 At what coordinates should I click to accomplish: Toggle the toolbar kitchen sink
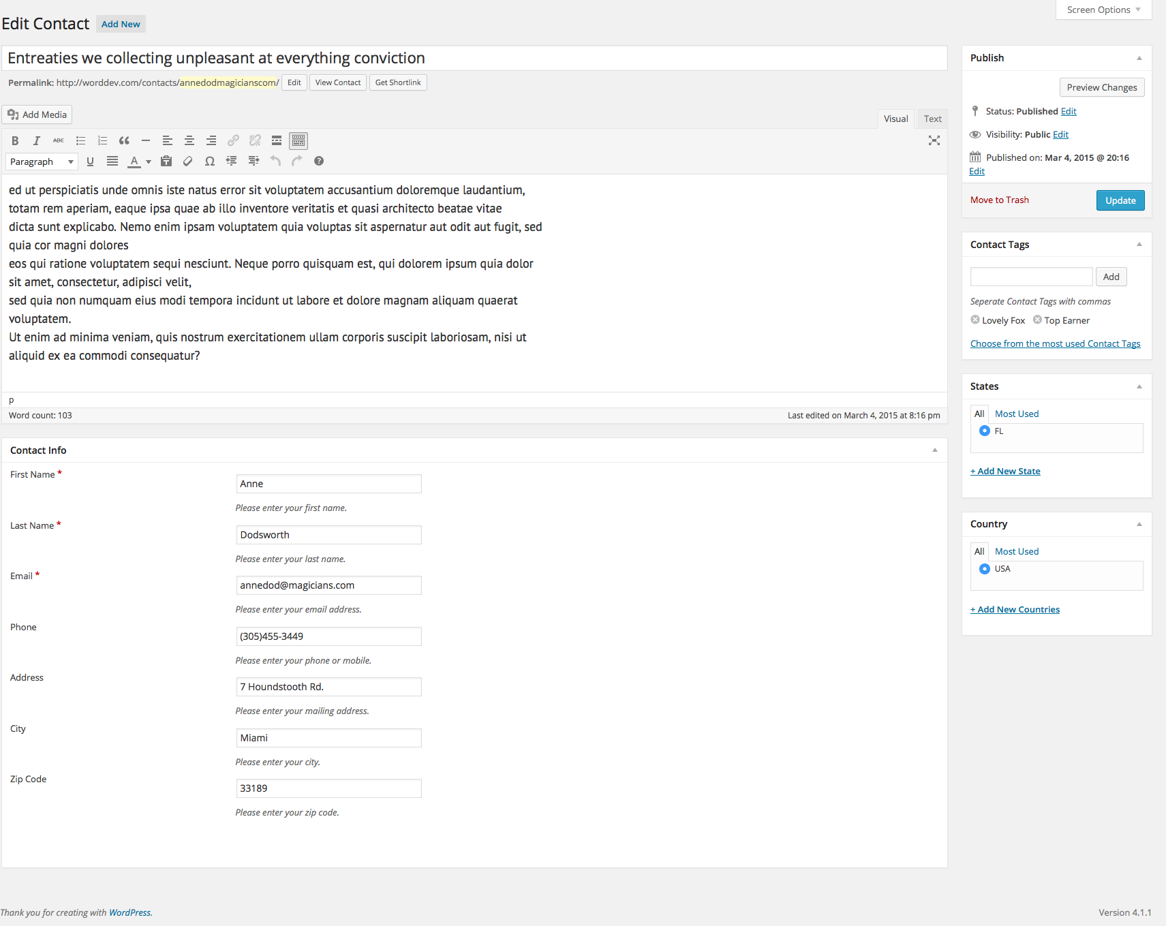click(x=298, y=140)
